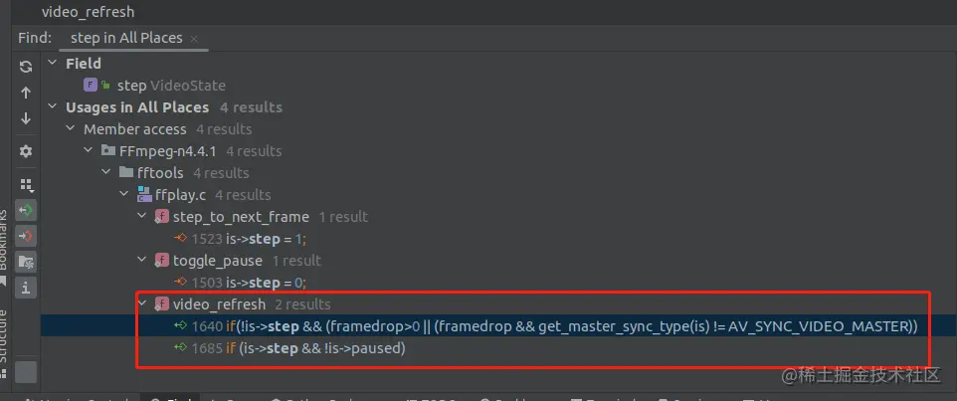Select usage '1685 if (is->step && !is->paused)'
The image size is (957, 401).
pyautogui.click(x=298, y=348)
